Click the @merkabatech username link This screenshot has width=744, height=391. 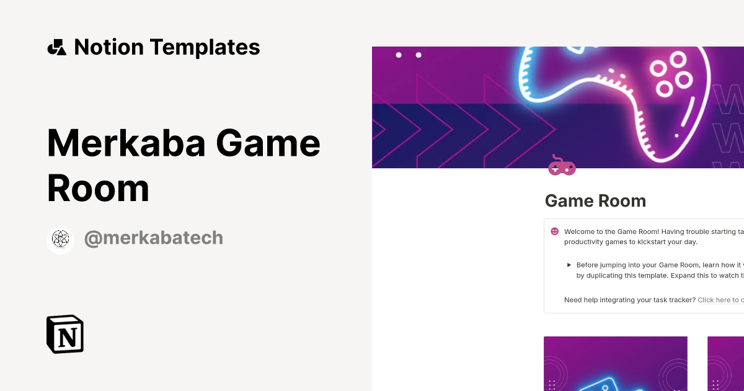(154, 237)
